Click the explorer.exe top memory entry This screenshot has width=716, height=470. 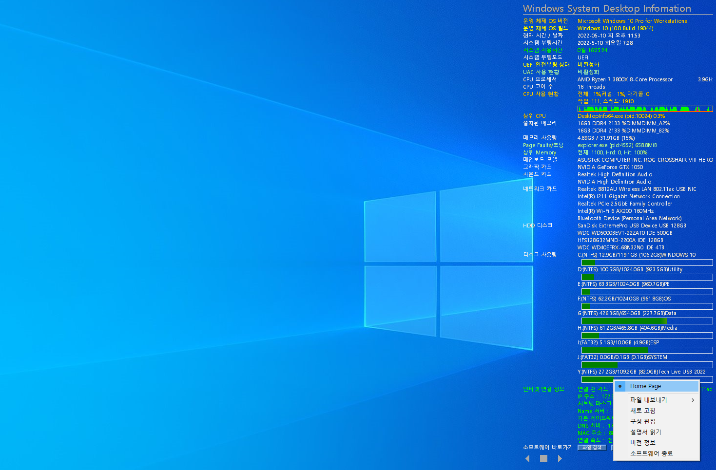coord(617,145)
